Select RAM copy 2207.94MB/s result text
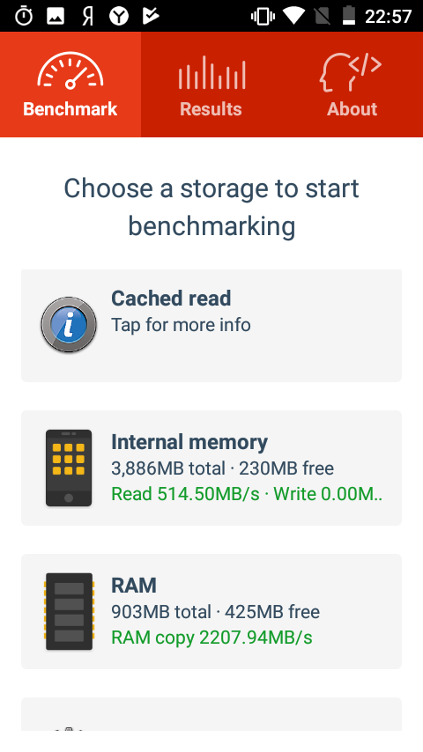This screenshot has height=752, width=423. pos(211,638)
